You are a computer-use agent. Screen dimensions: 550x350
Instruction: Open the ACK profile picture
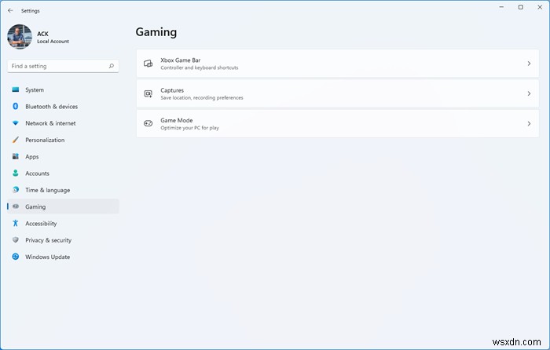coord(20,37)
